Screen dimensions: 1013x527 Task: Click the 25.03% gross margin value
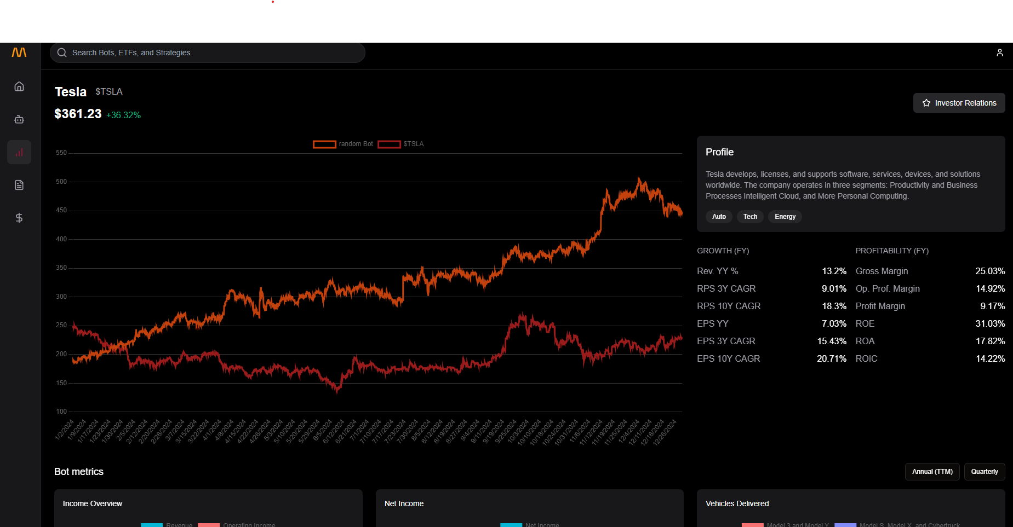click(990, 271)
